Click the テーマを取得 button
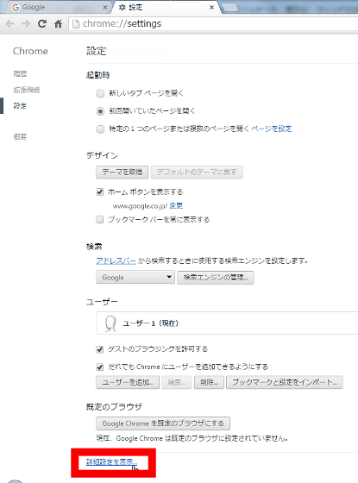Viewport: 358px width, 483px height. (122, 172)
